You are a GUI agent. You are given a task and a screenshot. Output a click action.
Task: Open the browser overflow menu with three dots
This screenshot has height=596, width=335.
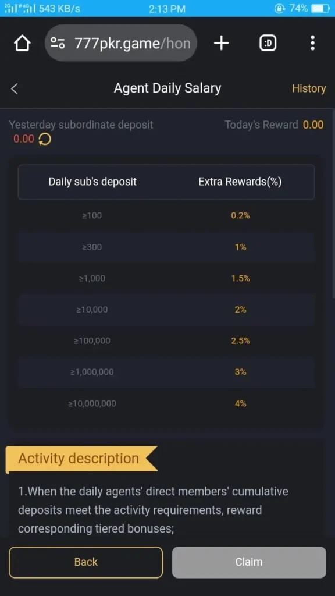tap(313, 42)
